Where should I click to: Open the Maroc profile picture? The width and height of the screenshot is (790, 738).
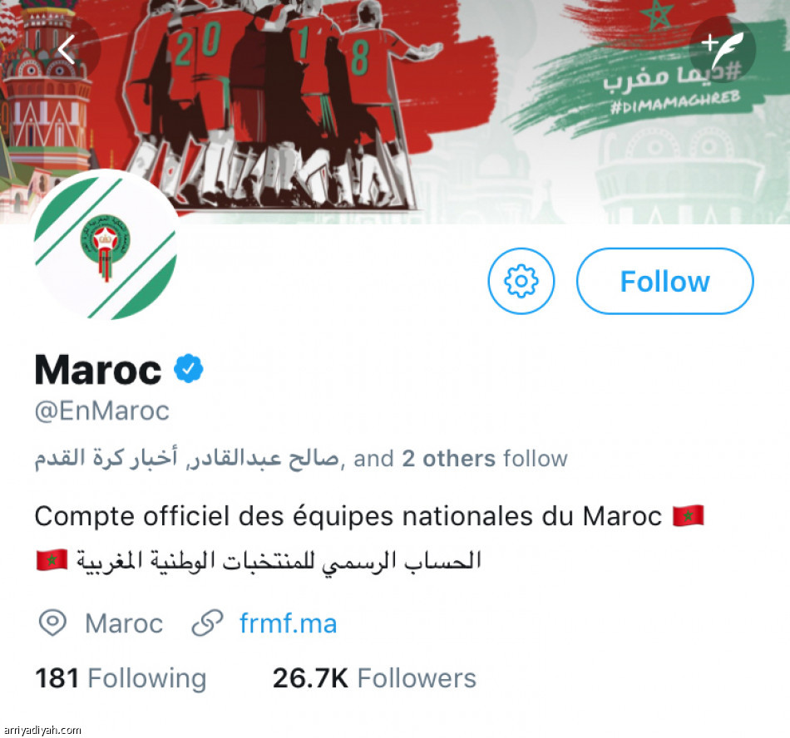tap(105, 244)
